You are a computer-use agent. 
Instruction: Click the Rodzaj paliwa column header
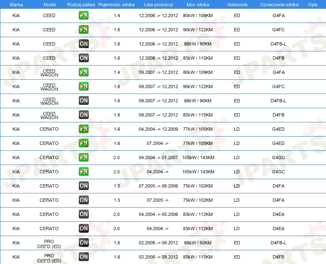81,5
